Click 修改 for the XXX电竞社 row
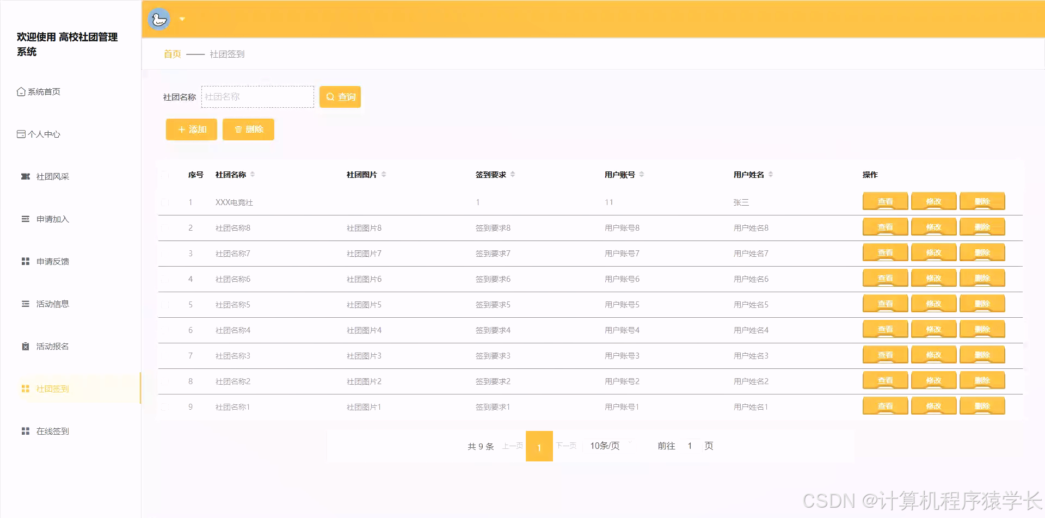The height and width of the screenshot is (518, 1045). click(934, 201)
